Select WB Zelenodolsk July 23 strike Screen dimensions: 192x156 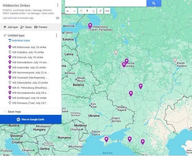28,83
